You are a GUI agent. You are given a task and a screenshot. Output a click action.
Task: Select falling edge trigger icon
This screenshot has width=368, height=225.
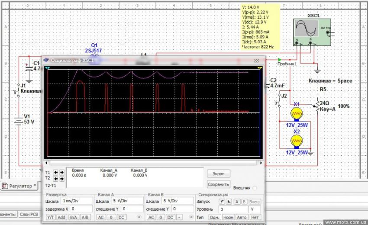tap(228, 201)
